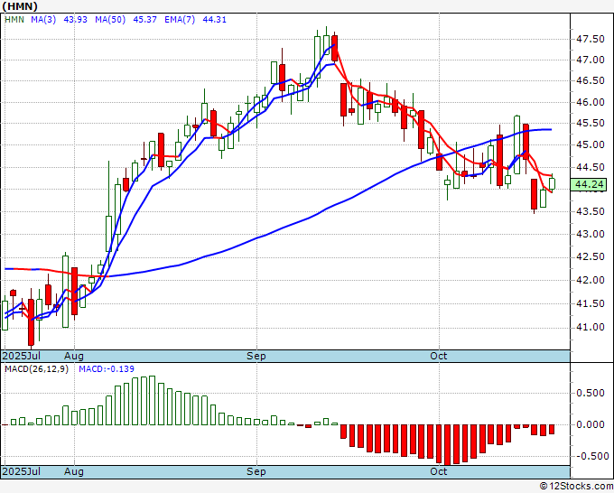This screenshot has width=614, height=493.
Task: Select the MA(50) legend label
Action: click(x=110, y=20)
